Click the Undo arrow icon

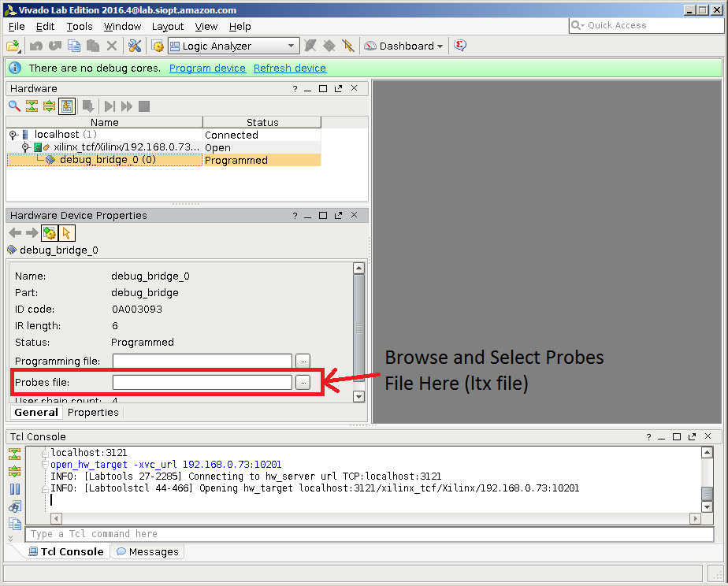click(x=35, y=46)
